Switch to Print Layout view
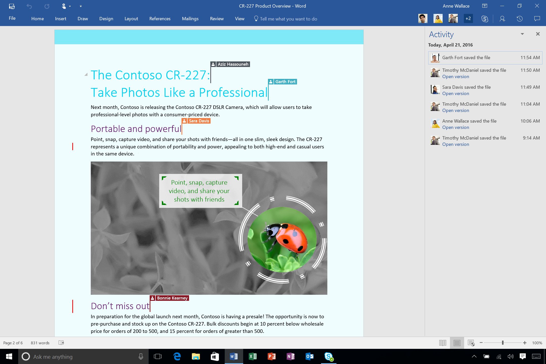This screenshot has height=364, width=546. pos(457,343)
